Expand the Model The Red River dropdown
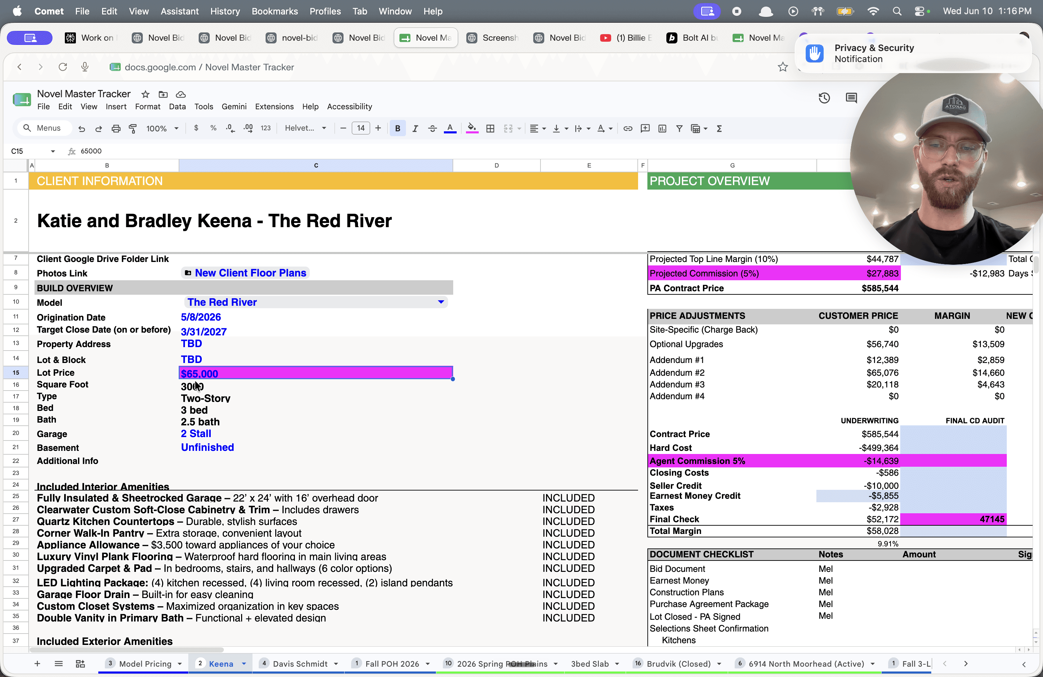This screenshot has height=677, width=1043. [441, 302]
